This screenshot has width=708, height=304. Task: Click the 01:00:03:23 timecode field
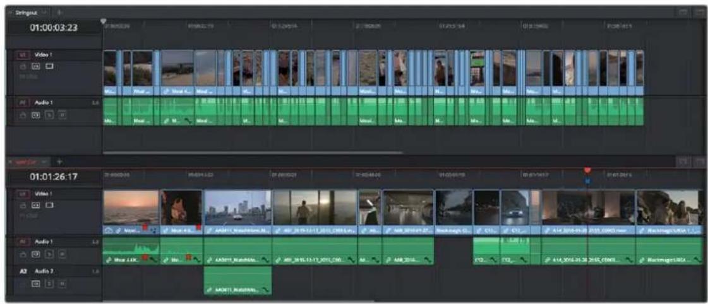click(54, 28)
